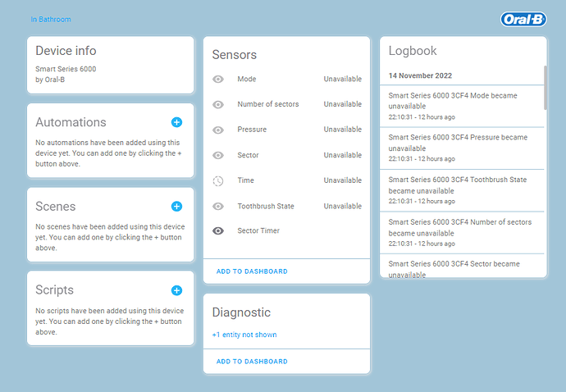Screen dimensions: 566x392
Task: Click the eye icon beside Sector sensor
Action: click(218, 155)
